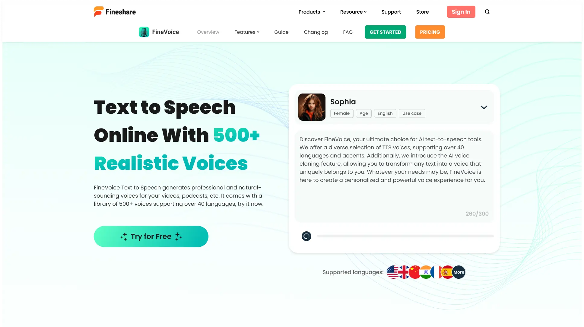Click the More supported languages link
584x327 pixels.
point(459,272)
